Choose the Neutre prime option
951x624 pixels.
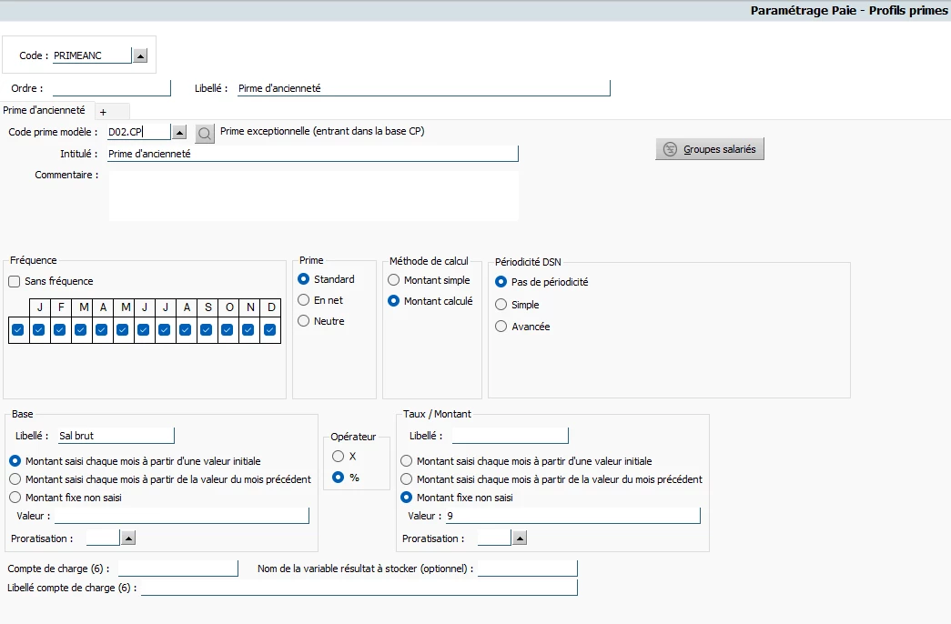[x=304, y=321]
